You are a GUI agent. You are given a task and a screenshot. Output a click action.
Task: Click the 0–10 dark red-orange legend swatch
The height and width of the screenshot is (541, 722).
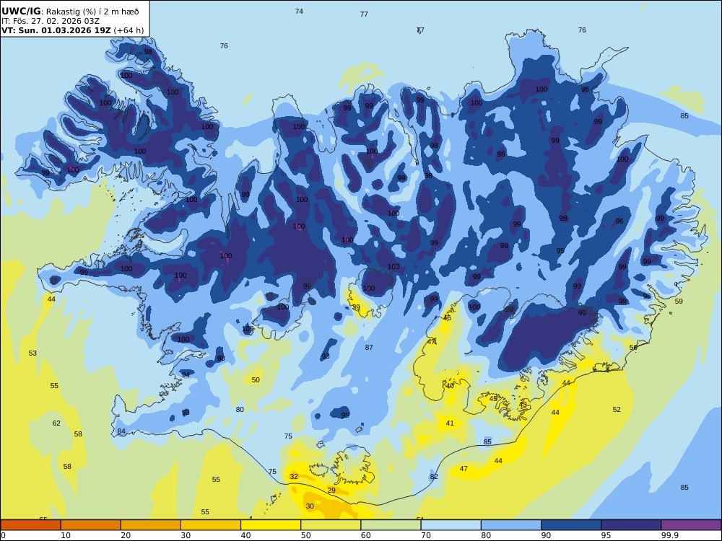[30, 525]
